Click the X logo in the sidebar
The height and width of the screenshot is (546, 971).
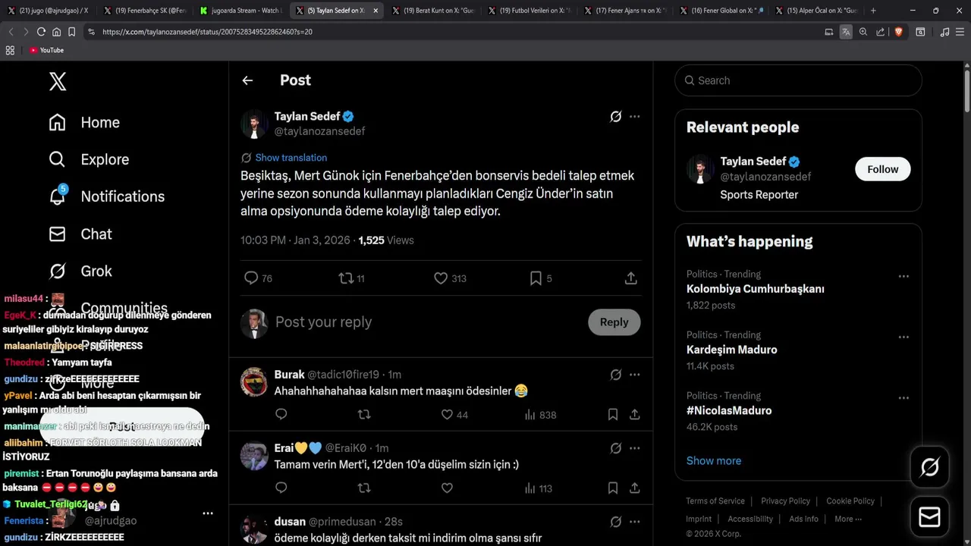(58, 81)
